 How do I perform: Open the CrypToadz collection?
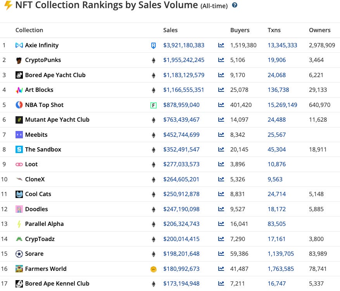click(x=40, y=239)
